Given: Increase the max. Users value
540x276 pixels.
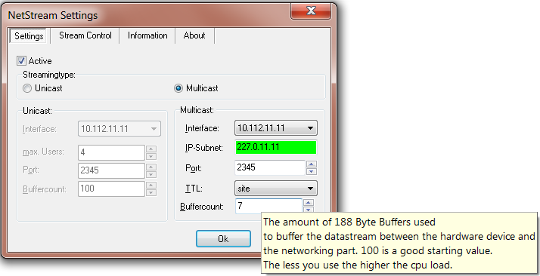Looking at the screenshot, I should point(151,149).
